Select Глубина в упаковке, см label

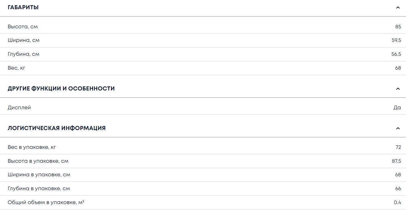39,189
